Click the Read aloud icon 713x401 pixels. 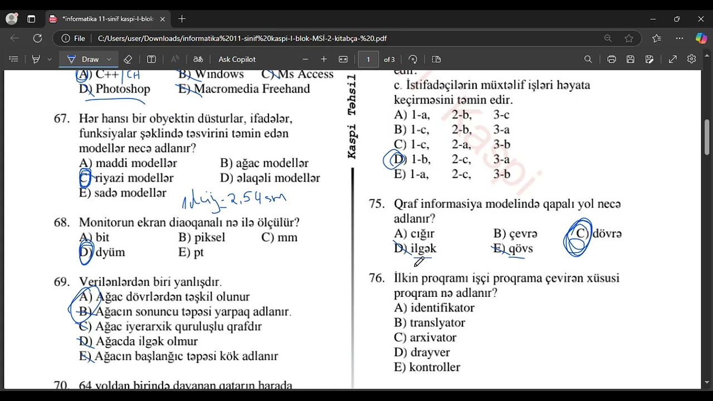click(x=175, y=59)
